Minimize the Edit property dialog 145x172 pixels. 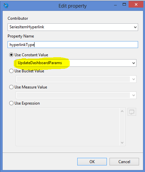pos(115,5)
